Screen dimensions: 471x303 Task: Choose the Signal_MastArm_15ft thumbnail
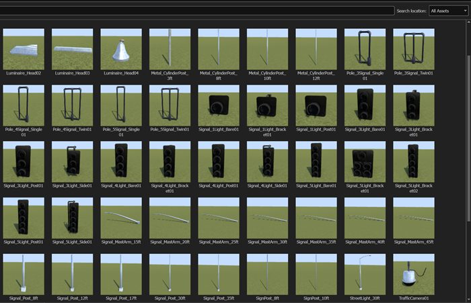pyautogui.click(x=121, y=218)
